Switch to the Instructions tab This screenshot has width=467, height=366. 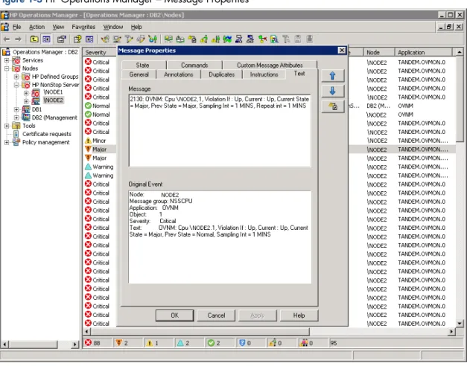[x=264, y=74]
